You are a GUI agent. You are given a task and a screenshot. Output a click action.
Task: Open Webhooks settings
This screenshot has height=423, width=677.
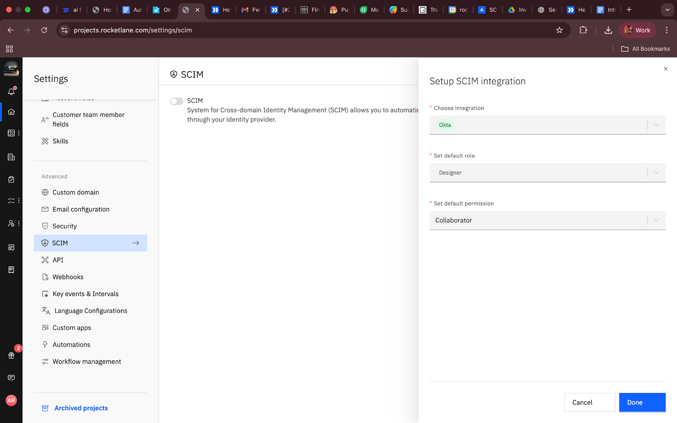coord(90,277)
